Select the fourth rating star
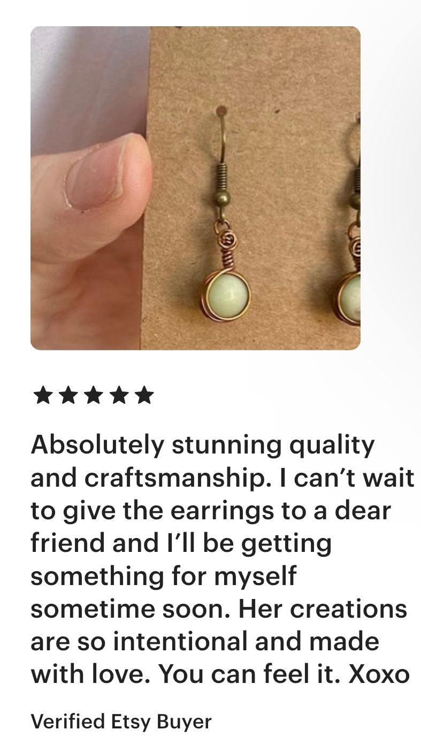Screen dimensions: 421x753 point(119,396)
